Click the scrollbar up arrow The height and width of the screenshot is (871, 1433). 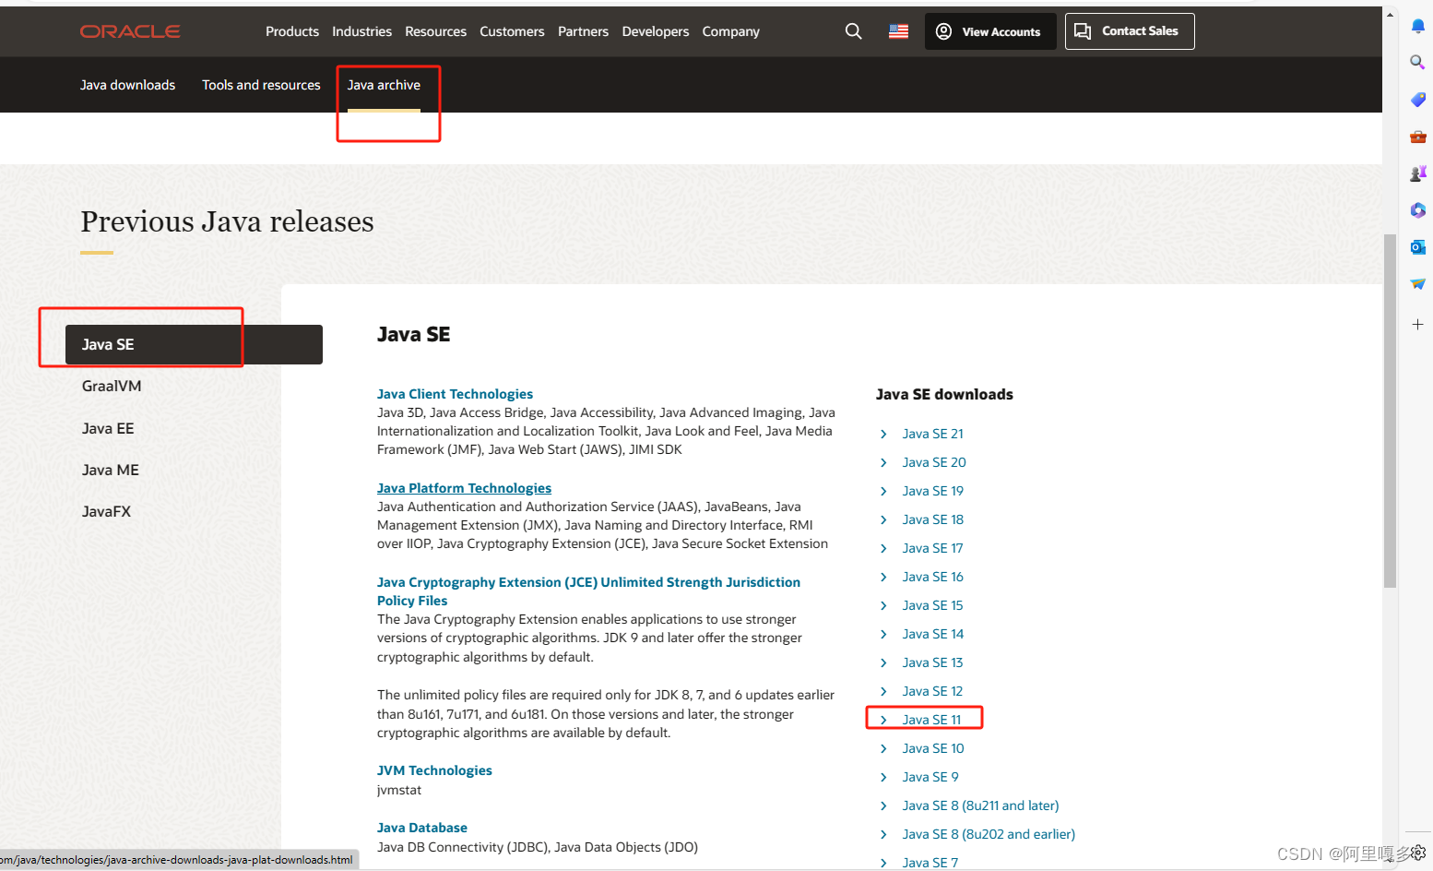point(1390,14)
